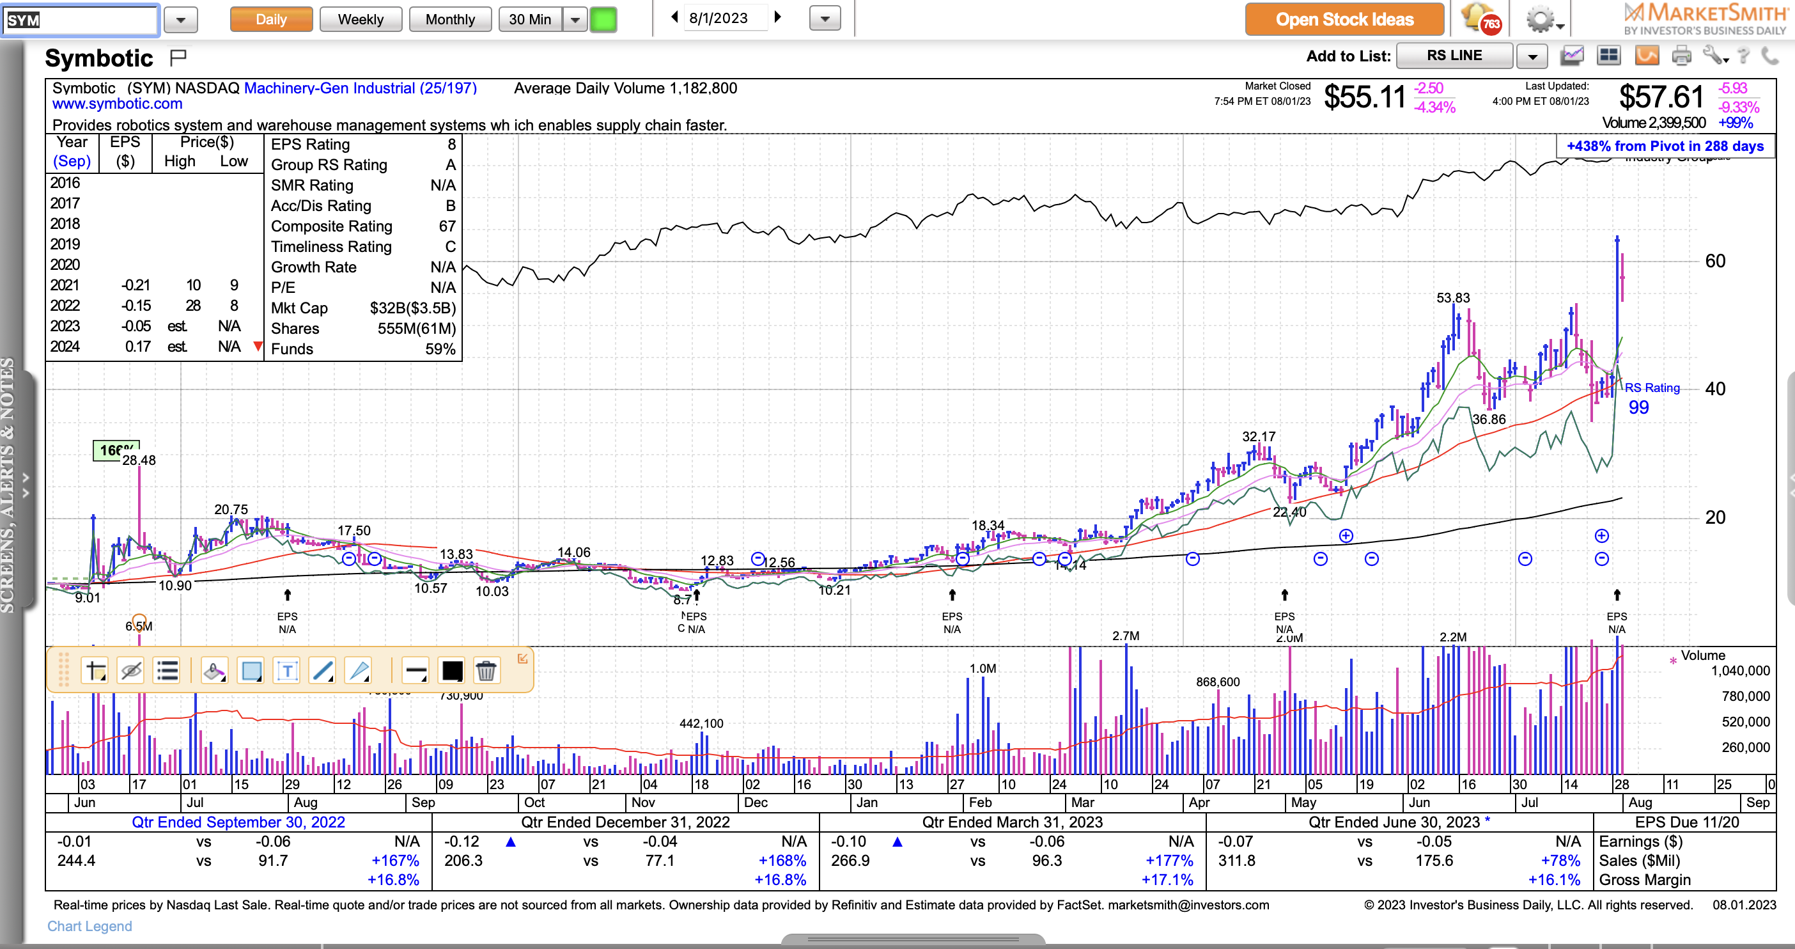This screenshot has height=949, width=1795.
Task: Switch to Monthly chart
Action: click(450, 20)
